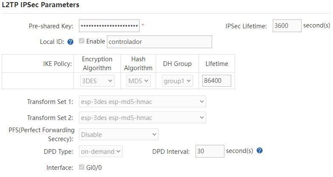Open the Hash Algorithm MD5 dropdown
This screenshot has height=177, width=333.
click(138, 81)
